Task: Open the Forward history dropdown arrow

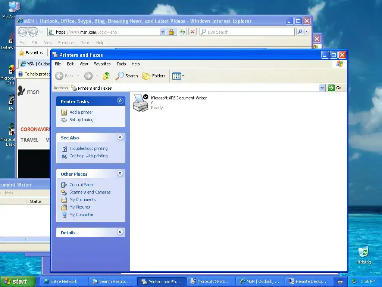Action: (x=97, y=76)
